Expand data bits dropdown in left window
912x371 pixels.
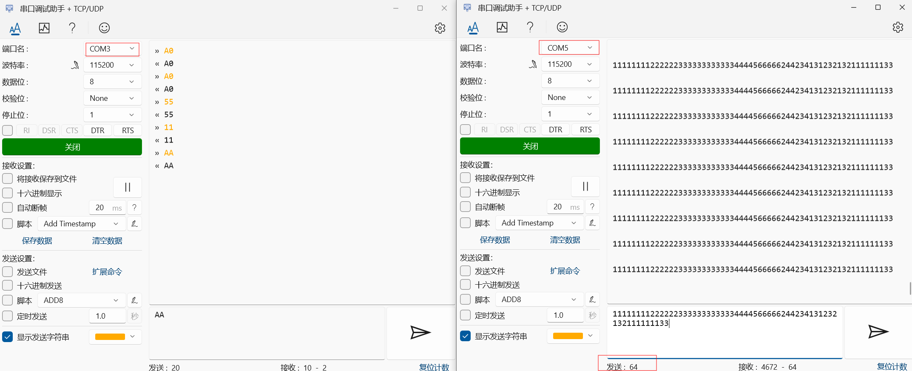pyautogui.click(x=113, y=82)
